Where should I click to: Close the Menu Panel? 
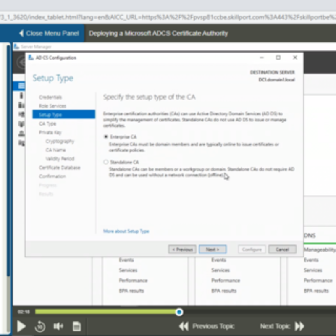pos(49,33)
